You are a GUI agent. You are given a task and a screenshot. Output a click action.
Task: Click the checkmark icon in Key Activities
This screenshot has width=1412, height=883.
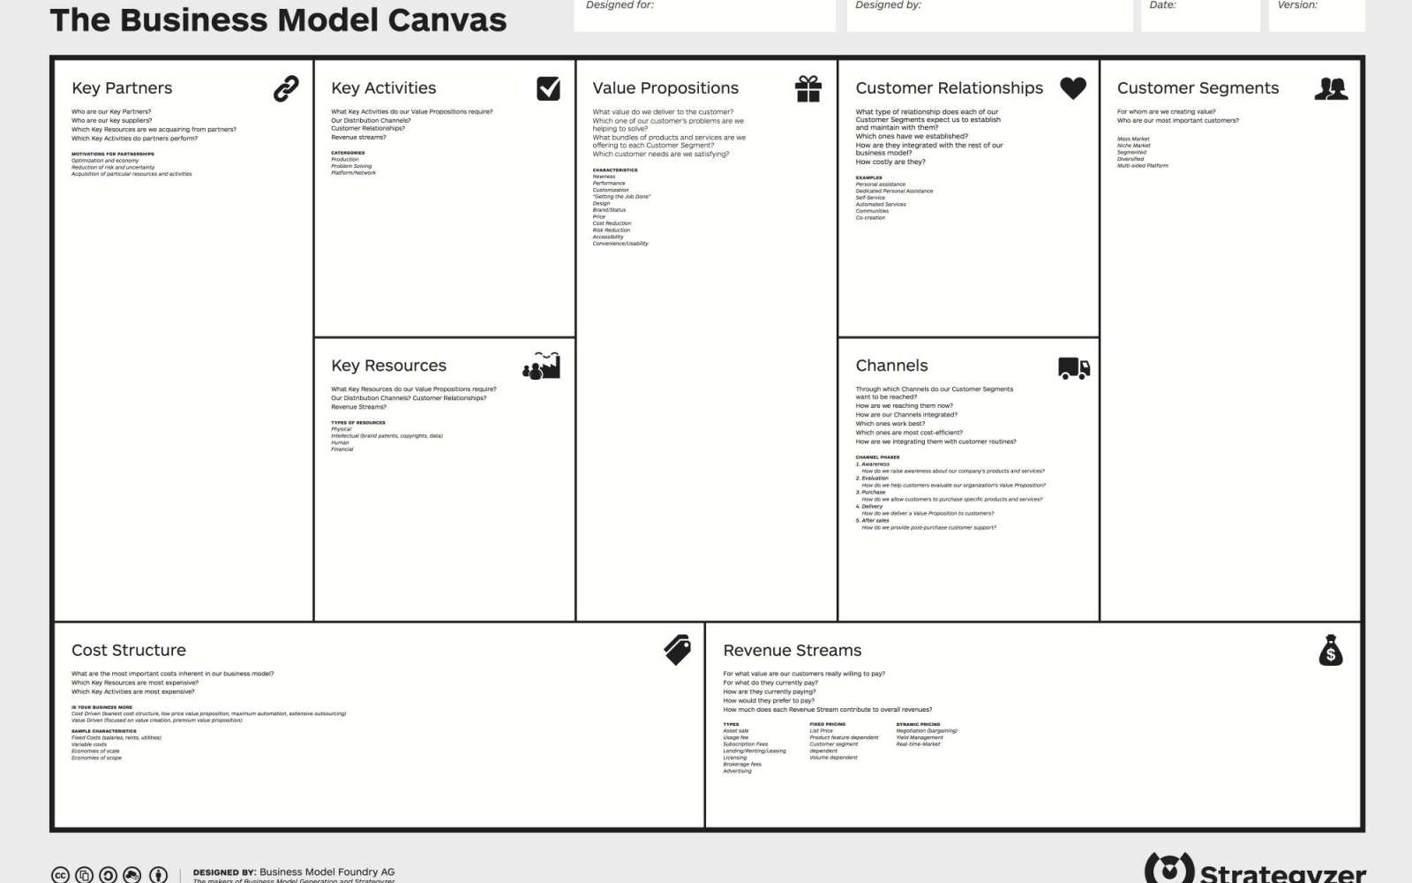coord(548,88)
